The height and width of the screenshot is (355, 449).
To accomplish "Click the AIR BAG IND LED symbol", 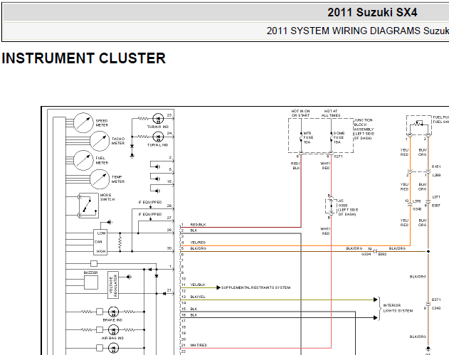I will click(x=113, y=330).
